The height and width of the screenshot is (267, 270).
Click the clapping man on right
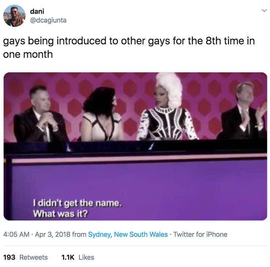pos(243,111)
